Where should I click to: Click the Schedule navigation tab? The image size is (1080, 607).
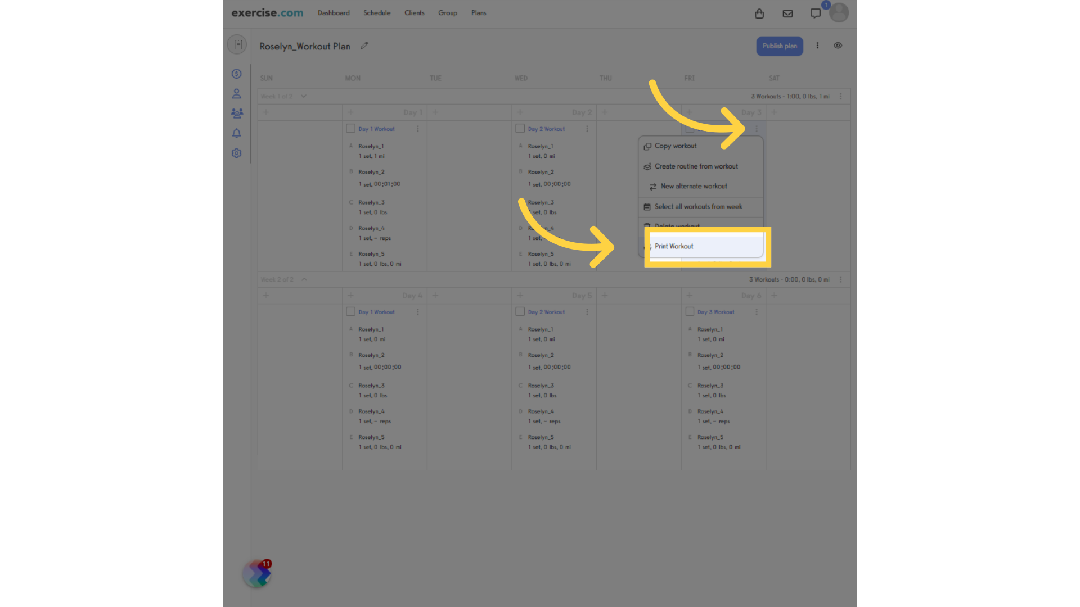pyautogui.click(x=376, y=12)
